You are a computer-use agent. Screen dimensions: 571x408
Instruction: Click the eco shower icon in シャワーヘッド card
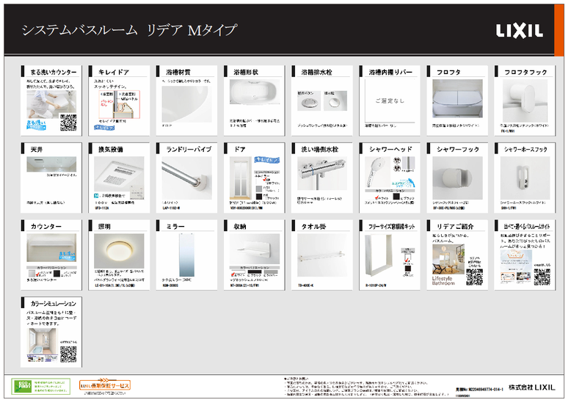click(404, 183)
